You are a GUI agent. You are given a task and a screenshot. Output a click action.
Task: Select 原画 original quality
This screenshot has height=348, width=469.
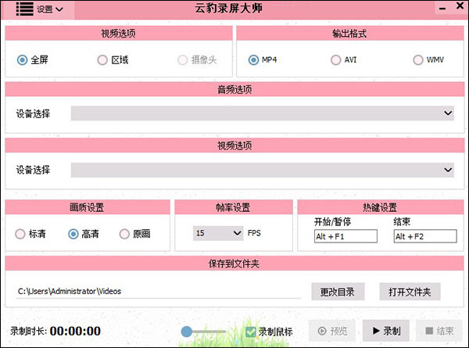coord(134,234)
